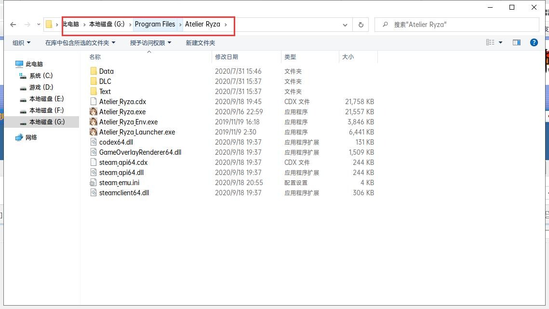Open the 授予访问权限 dropdown

coord(150,43)
